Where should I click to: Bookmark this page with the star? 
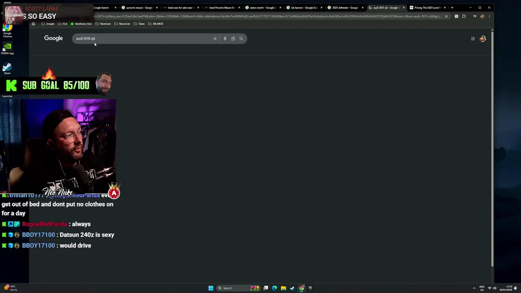click(x=446, y=16)
